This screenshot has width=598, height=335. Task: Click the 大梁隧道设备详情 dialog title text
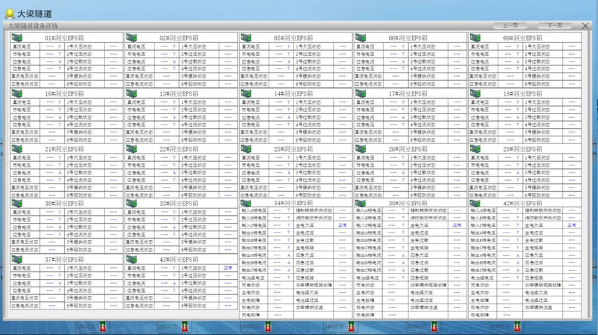click(x=33, y=26)
